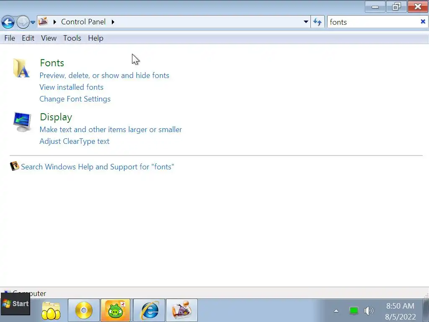
Task: Open the File menu
Action: click(x=10, y=38)
